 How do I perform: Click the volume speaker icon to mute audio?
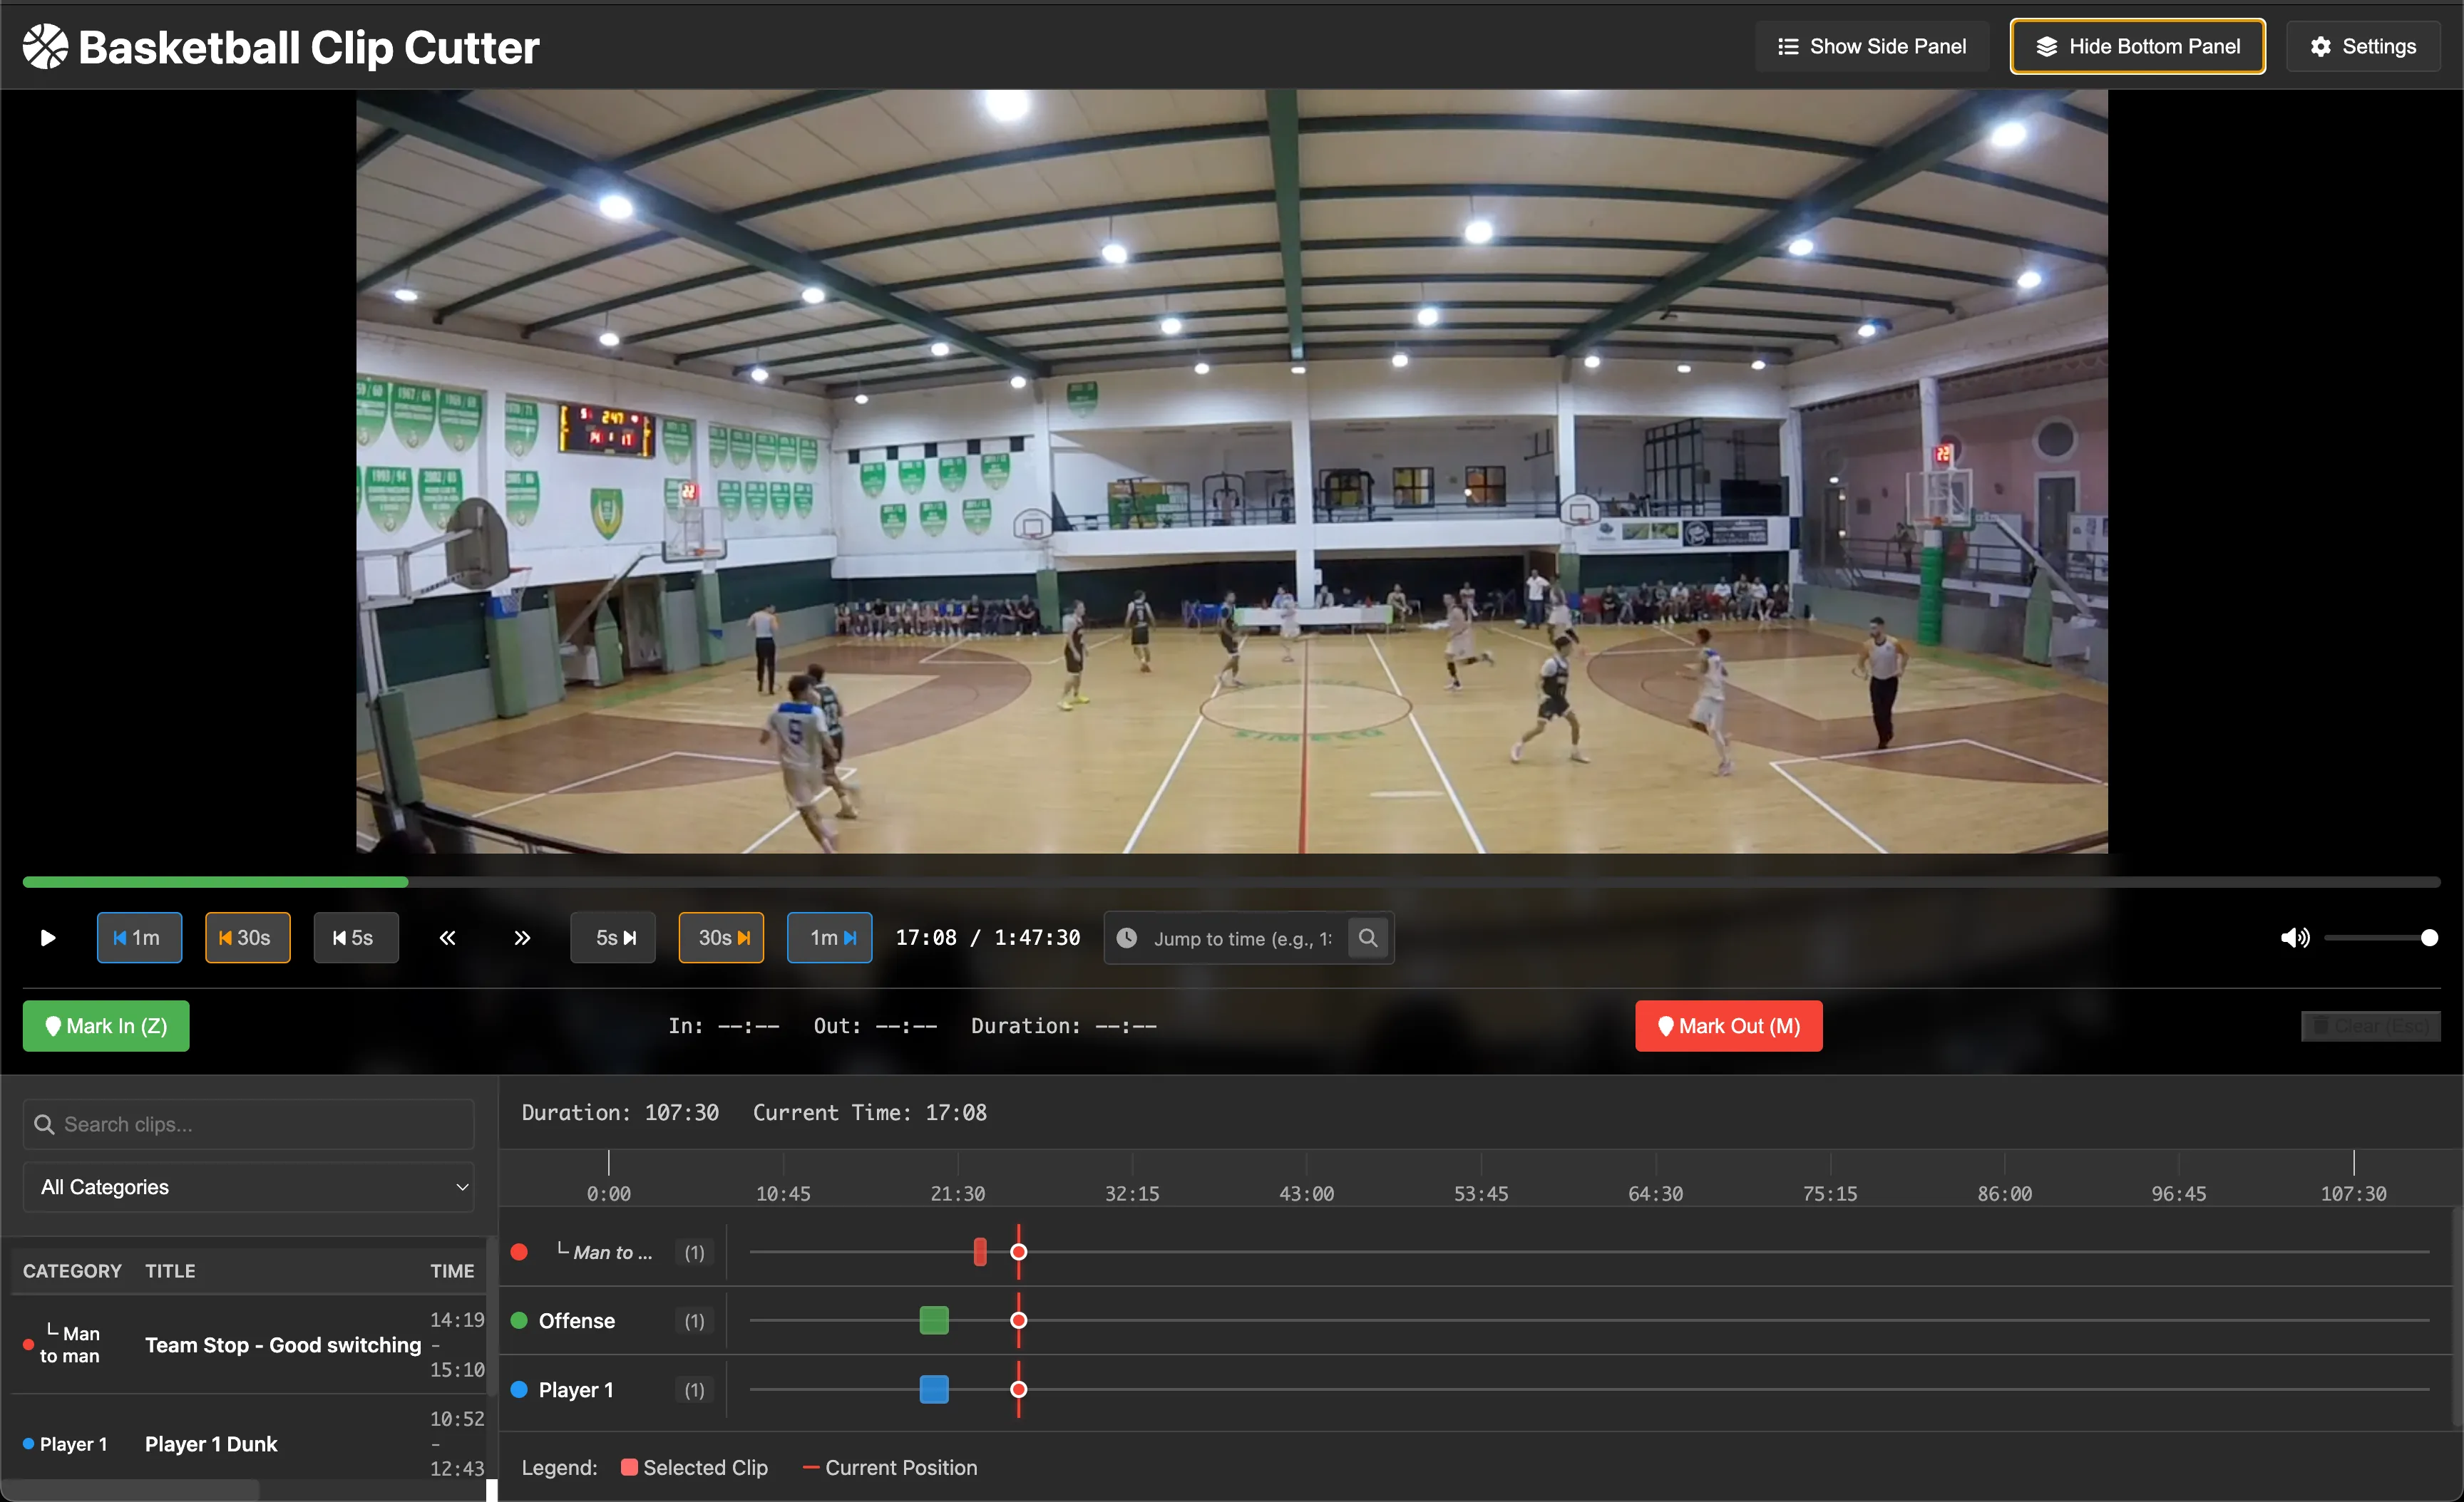(2294, 938)
